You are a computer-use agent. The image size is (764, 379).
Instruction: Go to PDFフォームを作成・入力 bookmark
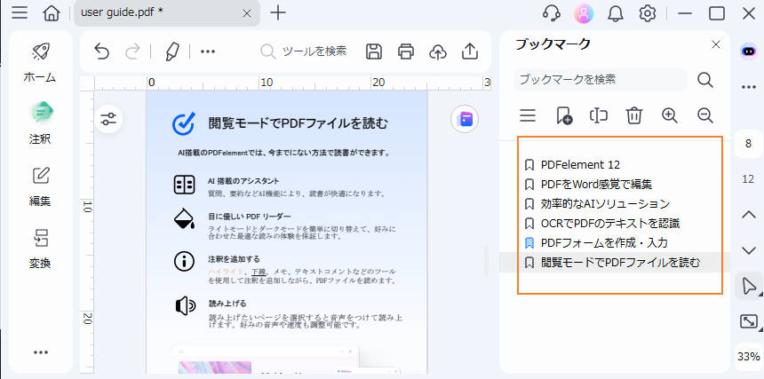pos(604,243)
